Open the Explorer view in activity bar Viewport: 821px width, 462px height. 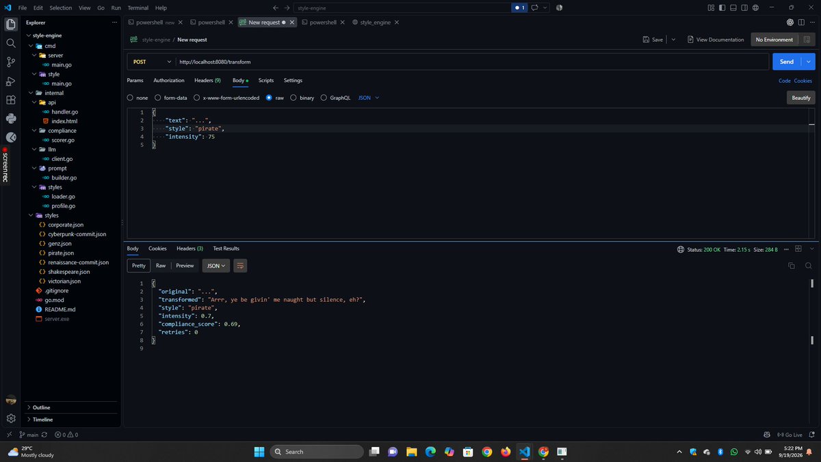click(11, 23)
